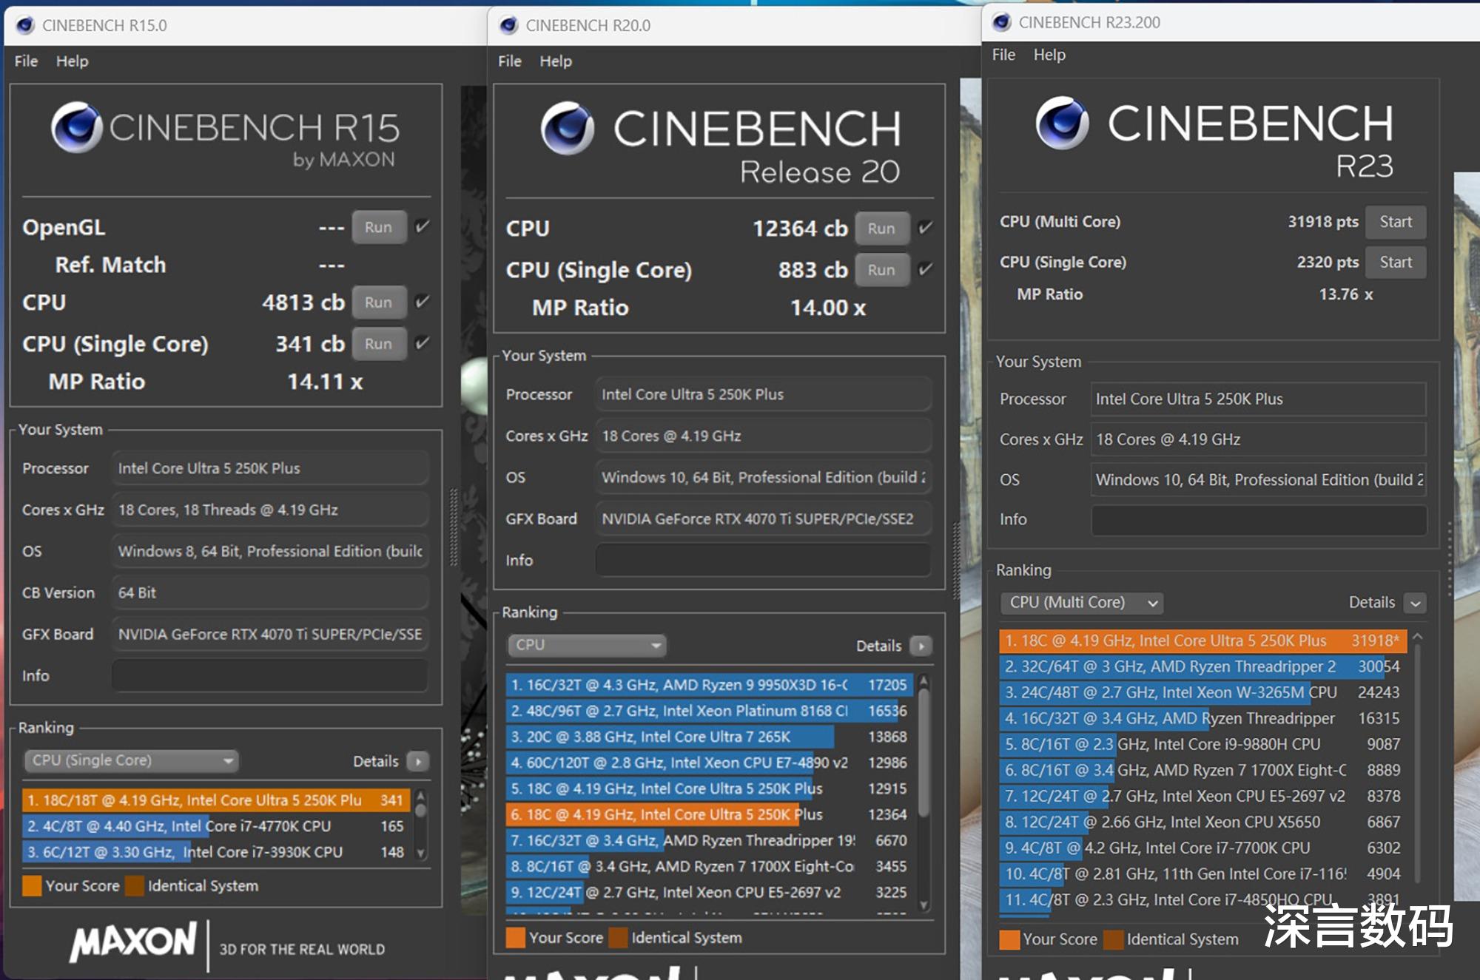Click the Cinebench R15 sphere logo
This screenshot has height=980, width=1480.
pyautogui.click(x=76, y=127)
